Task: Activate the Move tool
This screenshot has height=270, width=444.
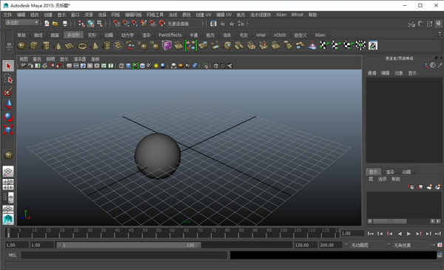Action: coord(8,104)
